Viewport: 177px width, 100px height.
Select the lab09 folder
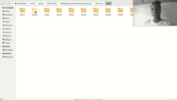(121, 12)
